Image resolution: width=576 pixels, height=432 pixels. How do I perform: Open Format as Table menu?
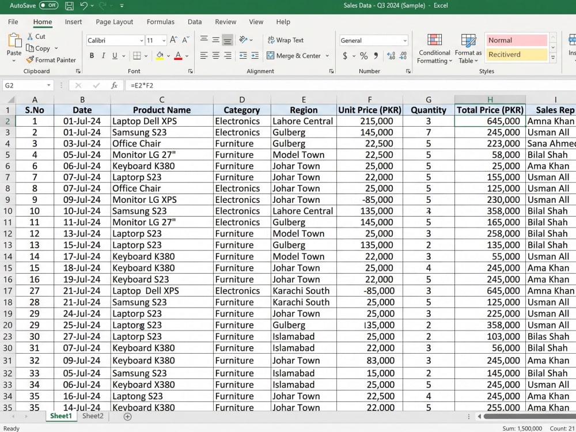pyautogui.click(x=468, y=48)
